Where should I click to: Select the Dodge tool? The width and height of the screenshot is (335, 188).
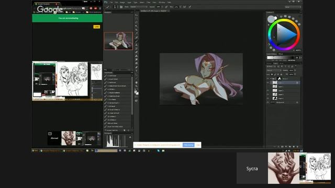(136, 64)
